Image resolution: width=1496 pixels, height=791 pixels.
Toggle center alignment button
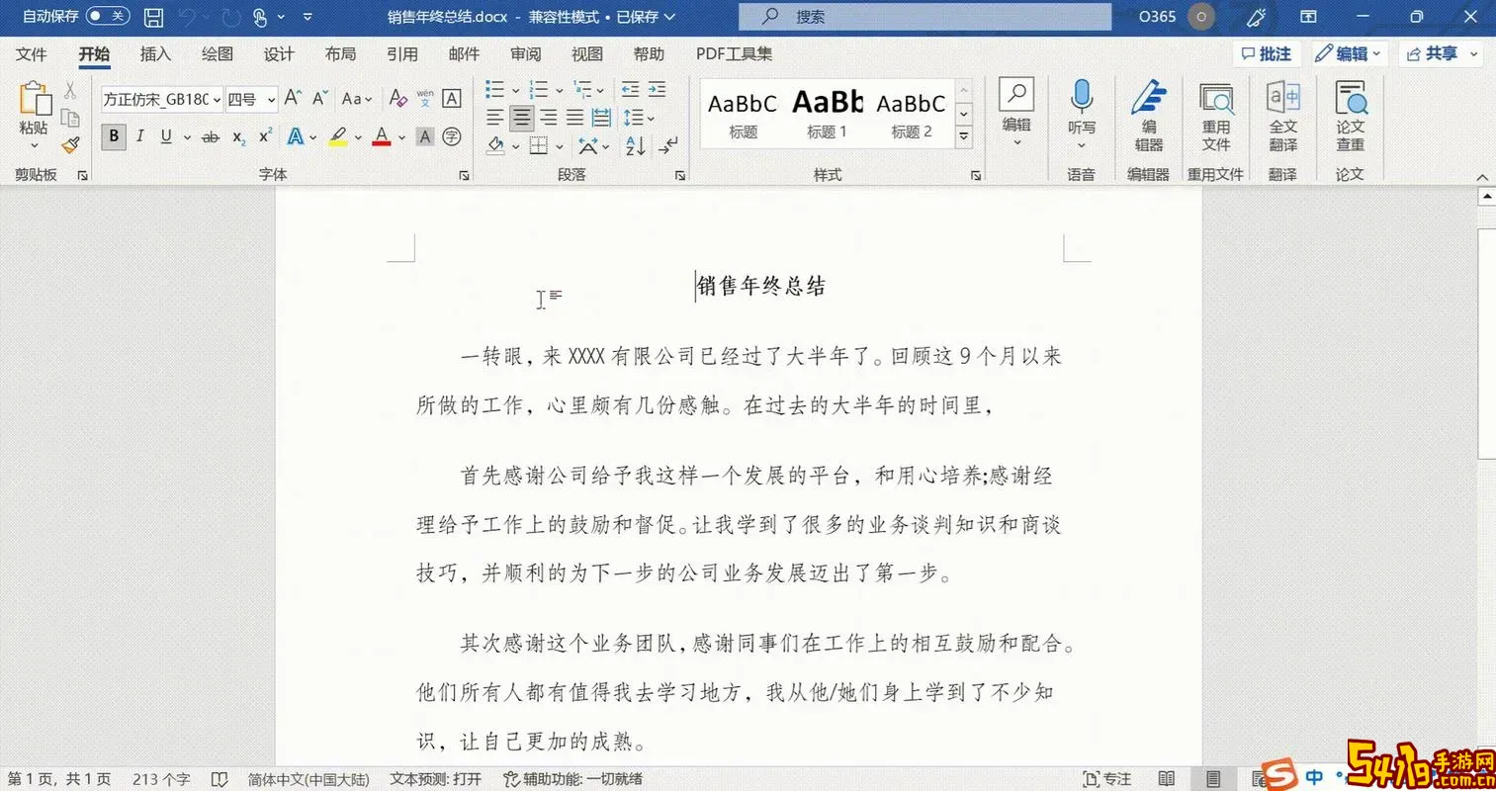[521, 118]
